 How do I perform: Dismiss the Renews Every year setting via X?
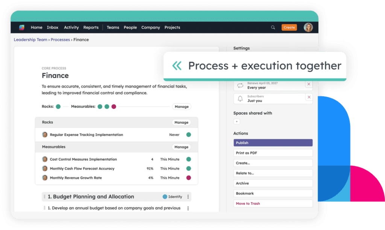(x=309, y=84)
